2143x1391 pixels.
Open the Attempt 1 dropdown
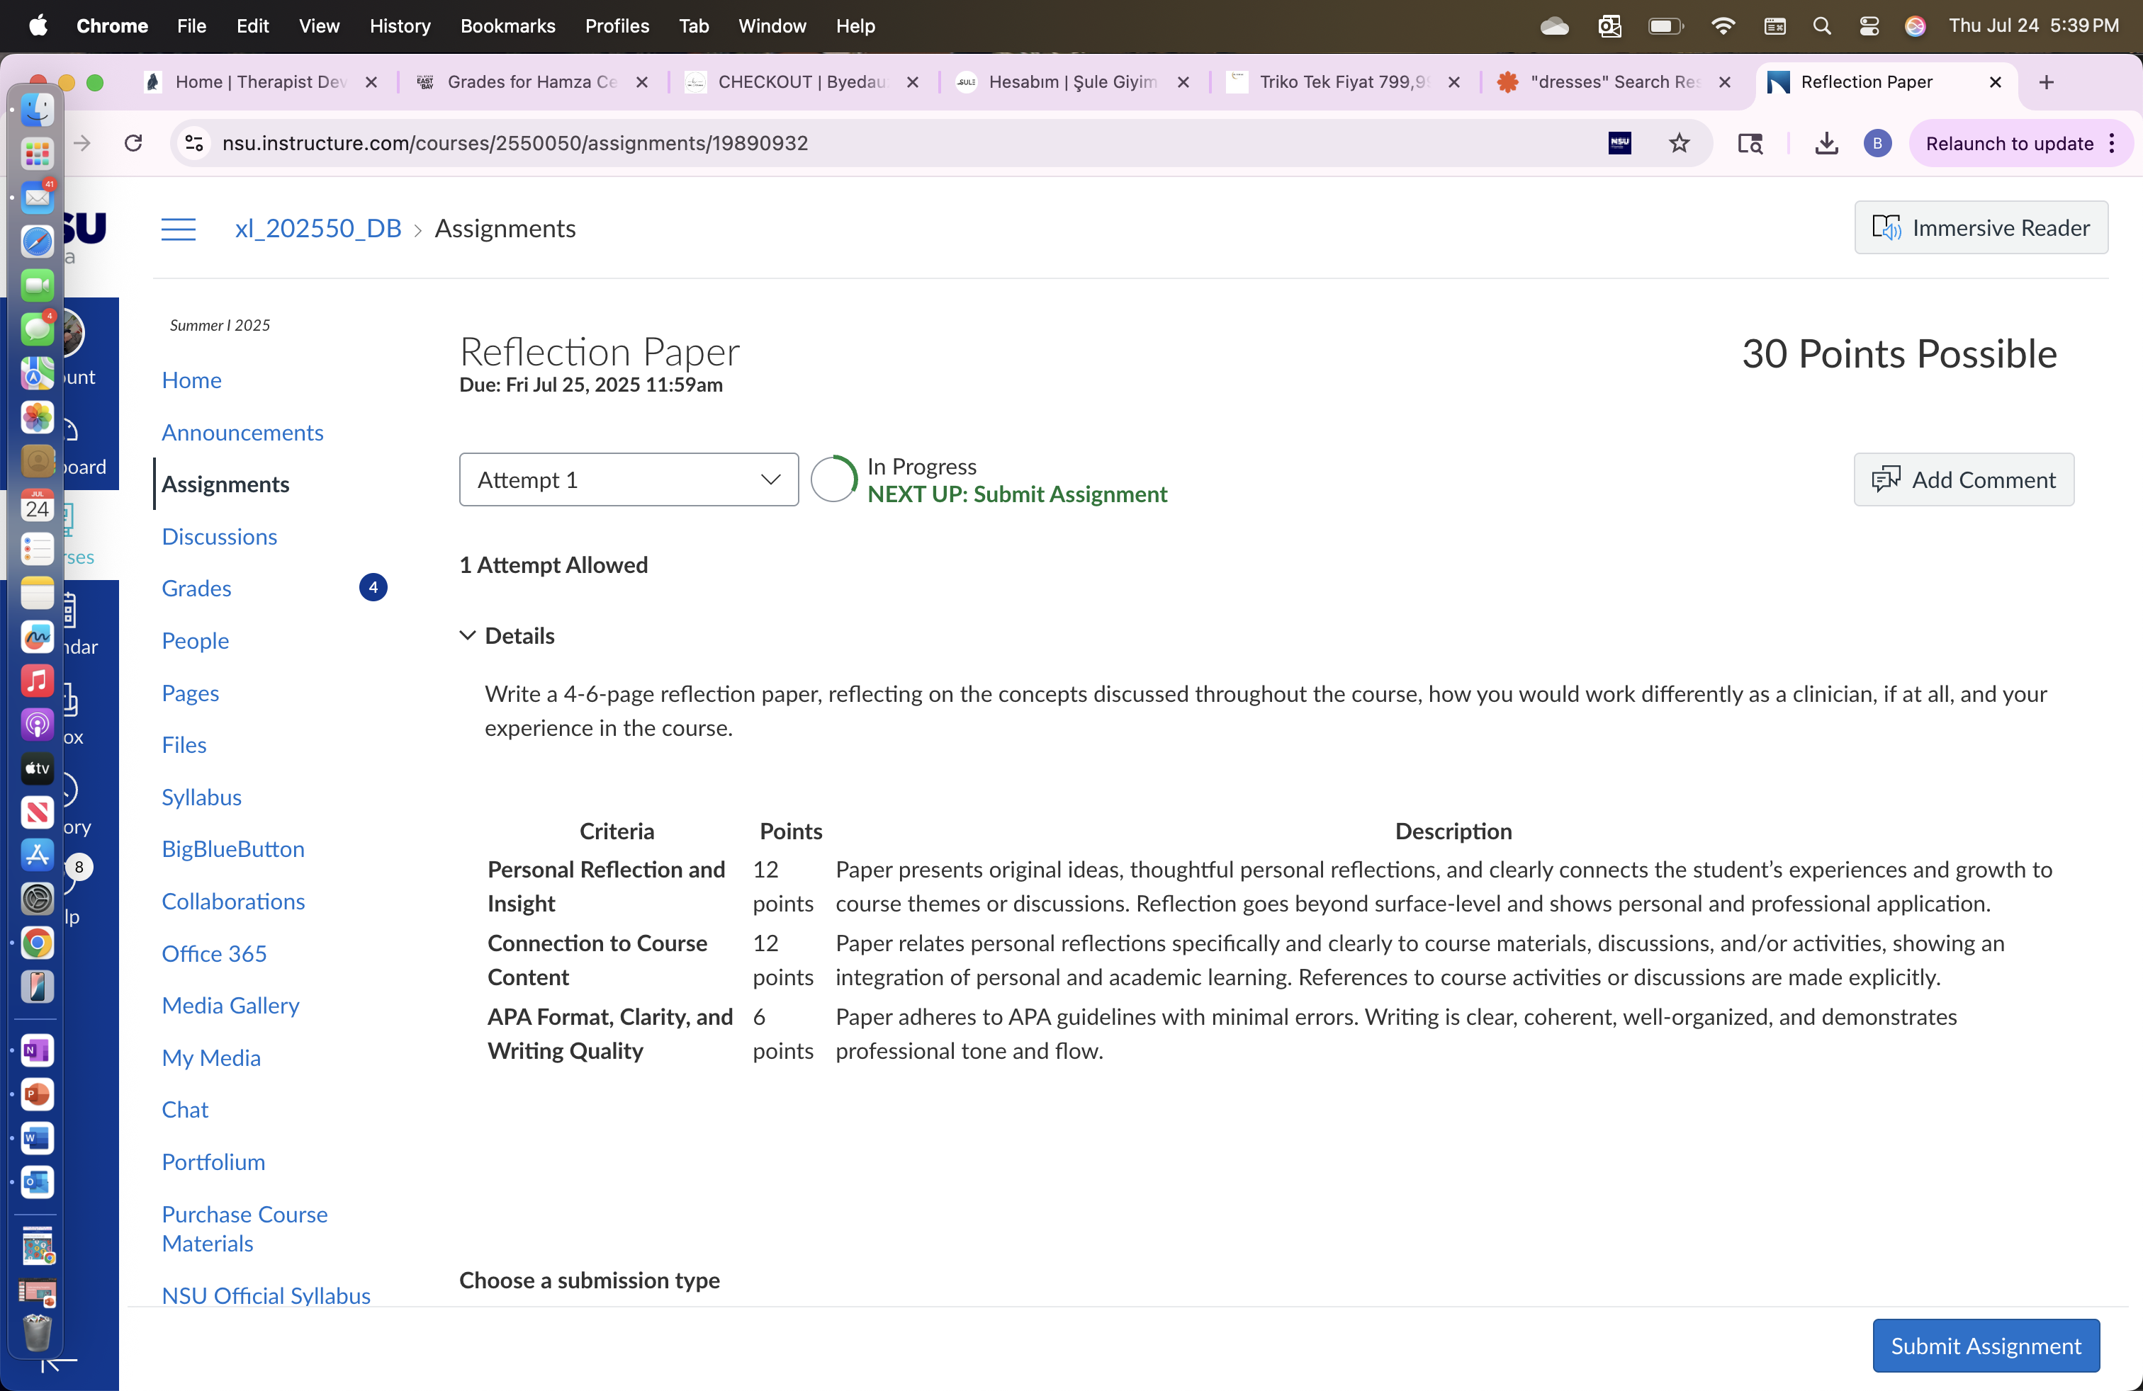[x=629, y=479]
